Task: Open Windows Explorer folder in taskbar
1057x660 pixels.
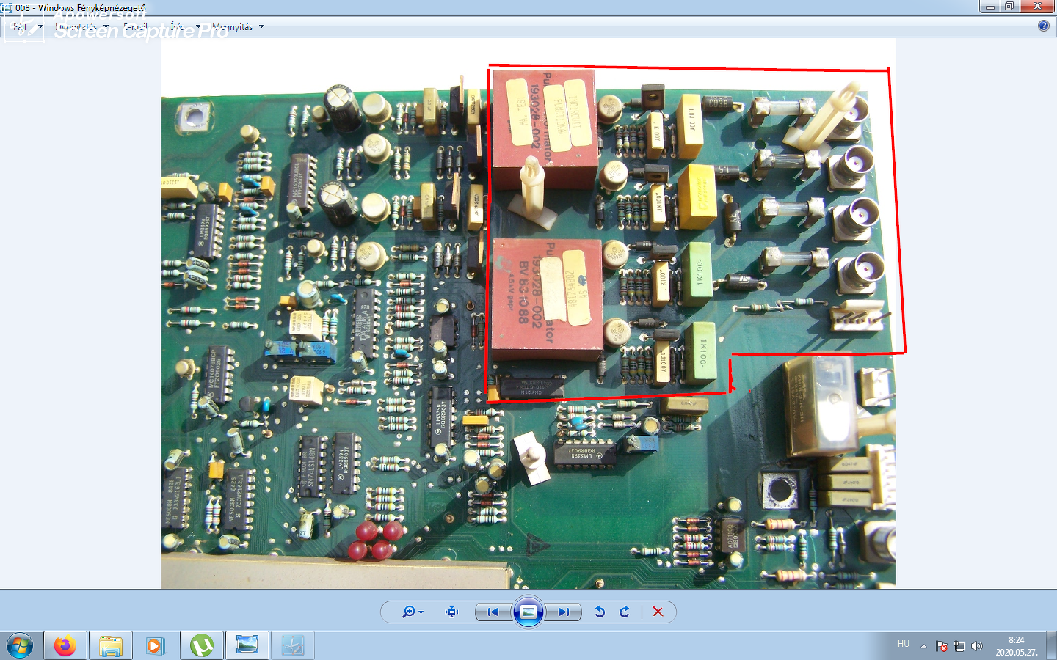Action: [111, 646]
